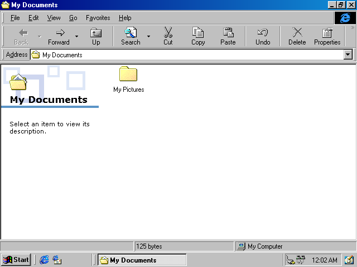Click the My Pictures folder label
The image size is (357, 267).
(129, 90)
